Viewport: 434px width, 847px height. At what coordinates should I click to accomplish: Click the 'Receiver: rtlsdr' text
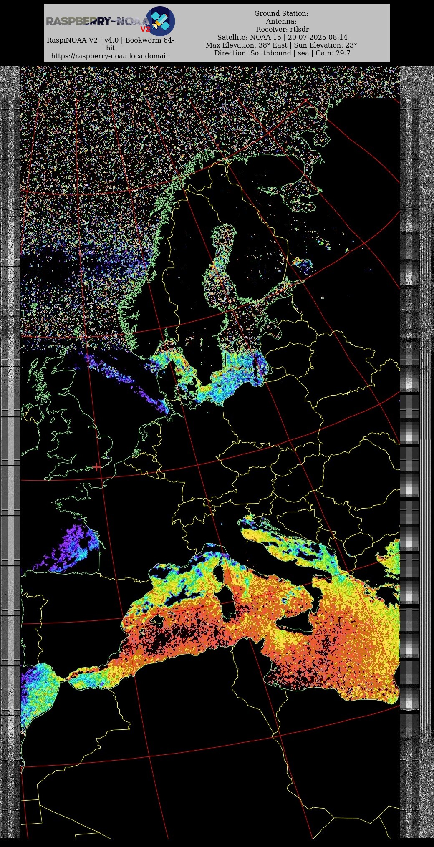point(283,29)
